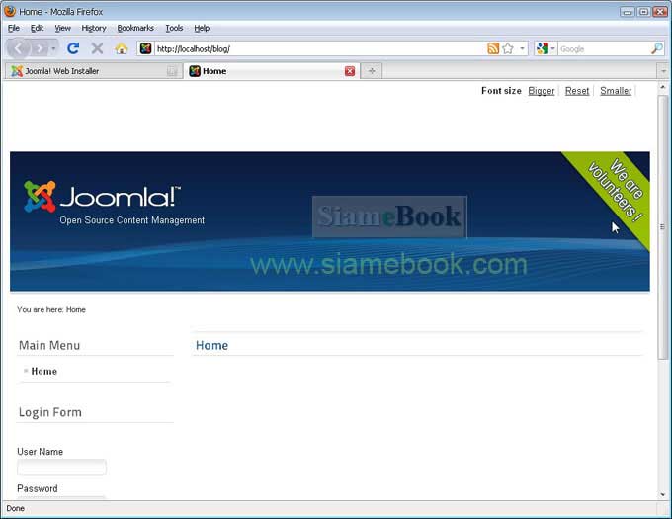Click the Back navigation arrow
Viewport: 672px width, 519px height.
18,48
